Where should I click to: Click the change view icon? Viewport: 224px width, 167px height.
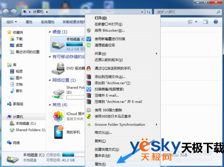tap(190, 22)
